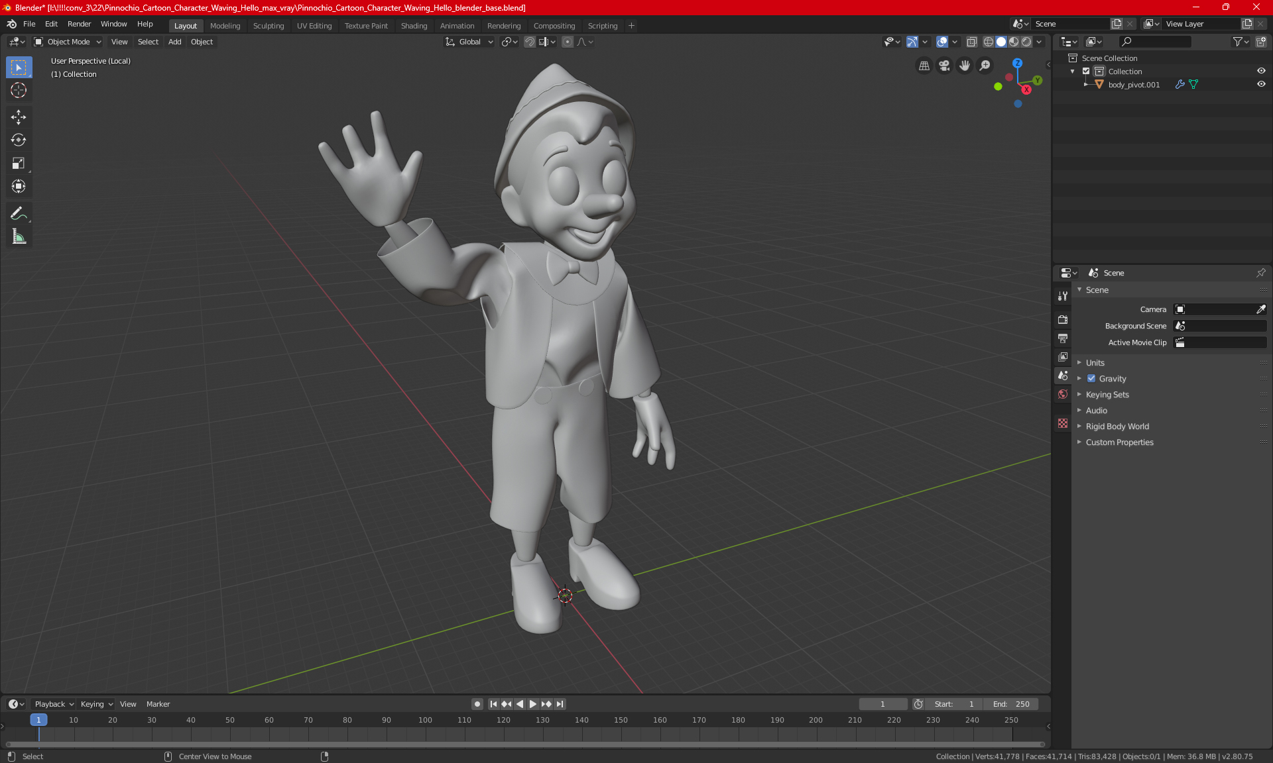Image resolution: width=1273 pixels, height=763 pixels.
Task: Toggle snapping magnet
Action: 530,42
